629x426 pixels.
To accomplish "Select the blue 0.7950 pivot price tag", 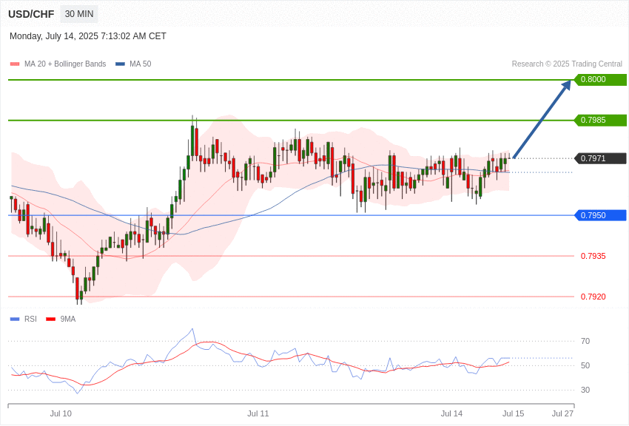I will tap(600, 215).
